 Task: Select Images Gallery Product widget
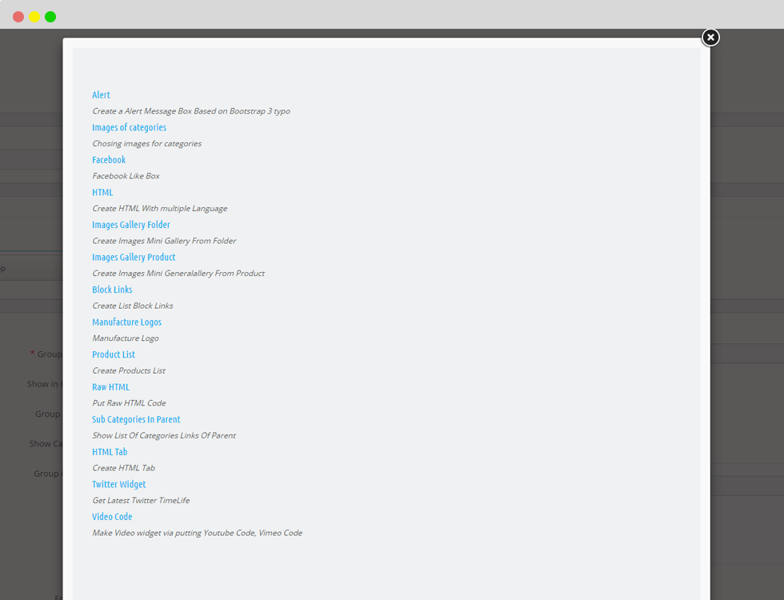point(134,257)
